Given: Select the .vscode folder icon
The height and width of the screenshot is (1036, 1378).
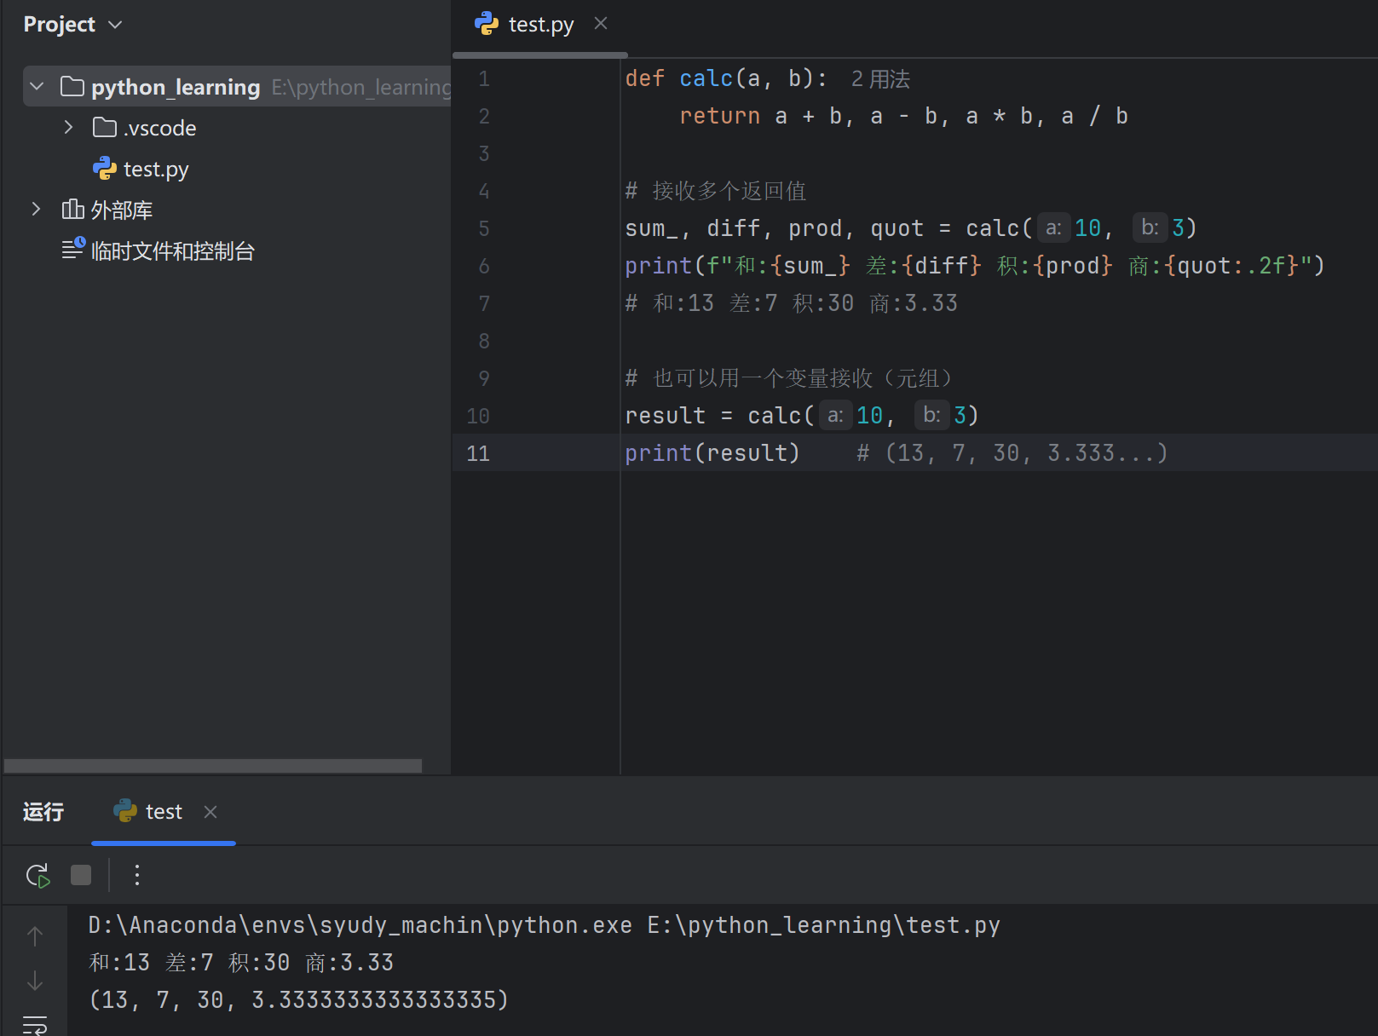Looking at the screenshot, I should click(x=105, y=128).
